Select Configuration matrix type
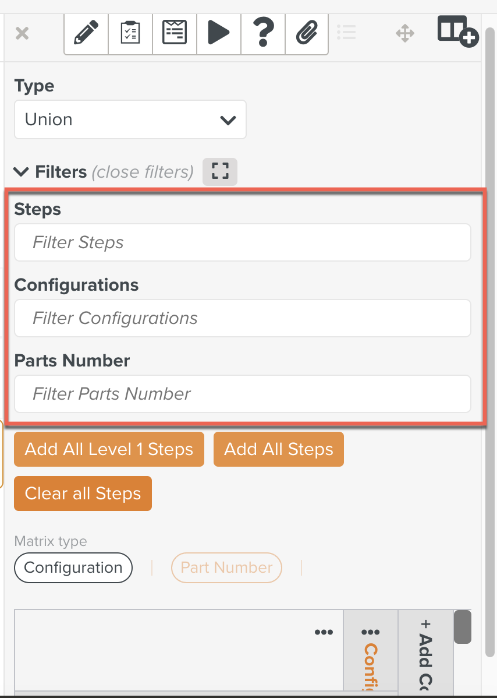Image resolution: width=497 pixels, height=698 pixels. [73, 567]
